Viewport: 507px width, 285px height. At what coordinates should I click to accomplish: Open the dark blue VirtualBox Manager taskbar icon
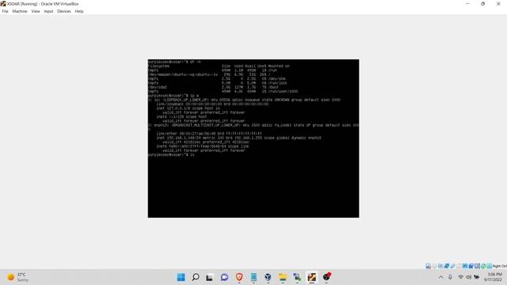click(x=268, y=277)
